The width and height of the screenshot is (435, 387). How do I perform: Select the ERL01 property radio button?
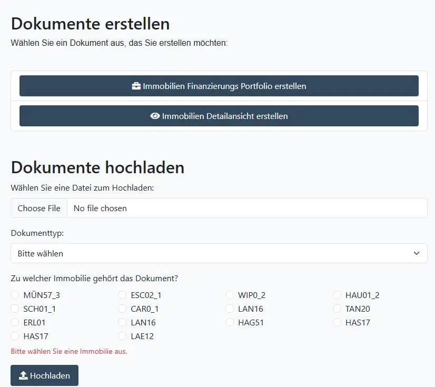coord(15,322)
